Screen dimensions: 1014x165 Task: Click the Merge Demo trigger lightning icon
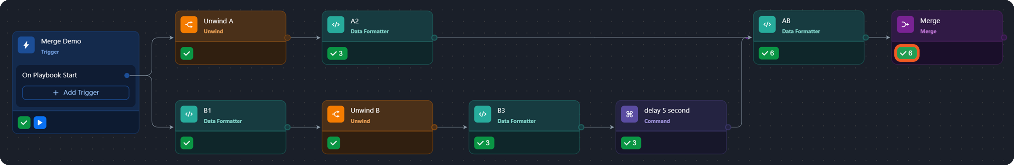point(26,46)
